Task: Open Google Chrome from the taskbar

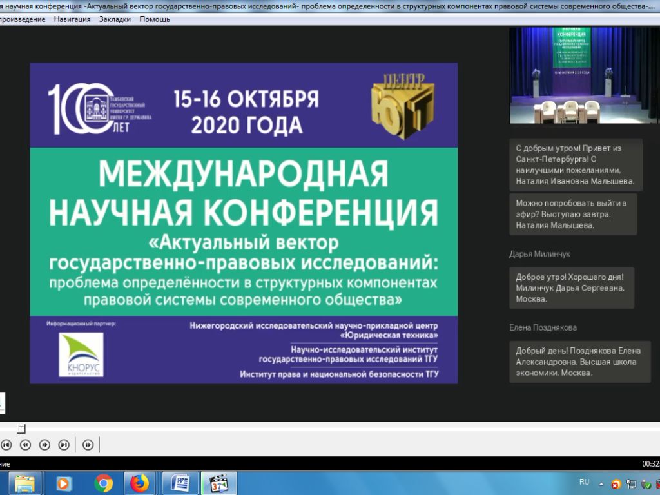Action: (103, 483)
